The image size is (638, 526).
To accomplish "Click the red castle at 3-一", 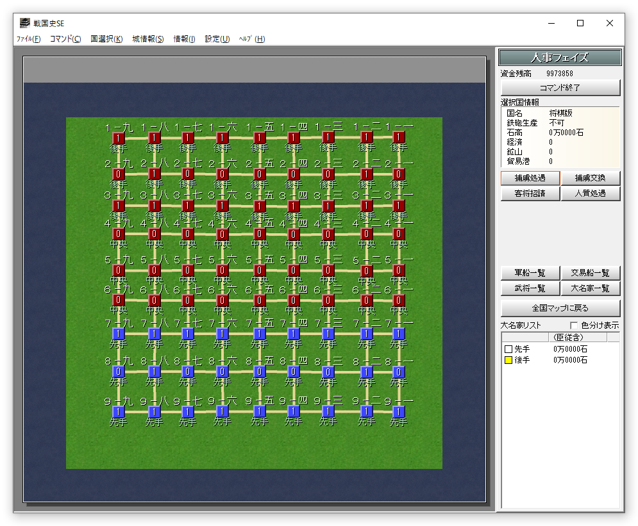I will point(399,206).
